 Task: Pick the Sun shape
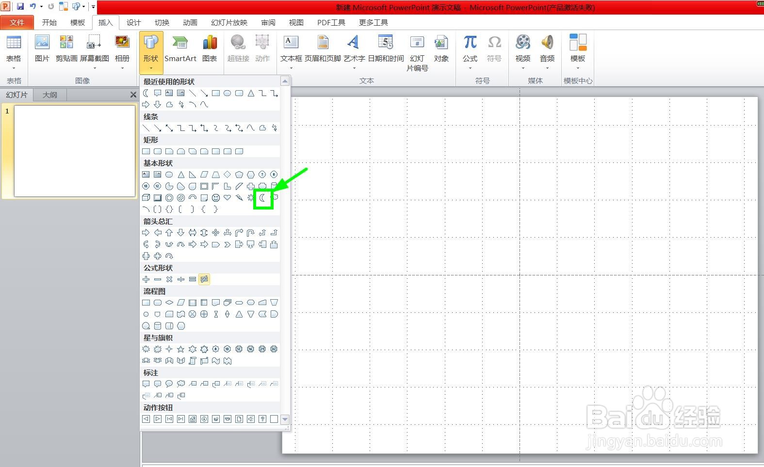click(x=251, y=198)
